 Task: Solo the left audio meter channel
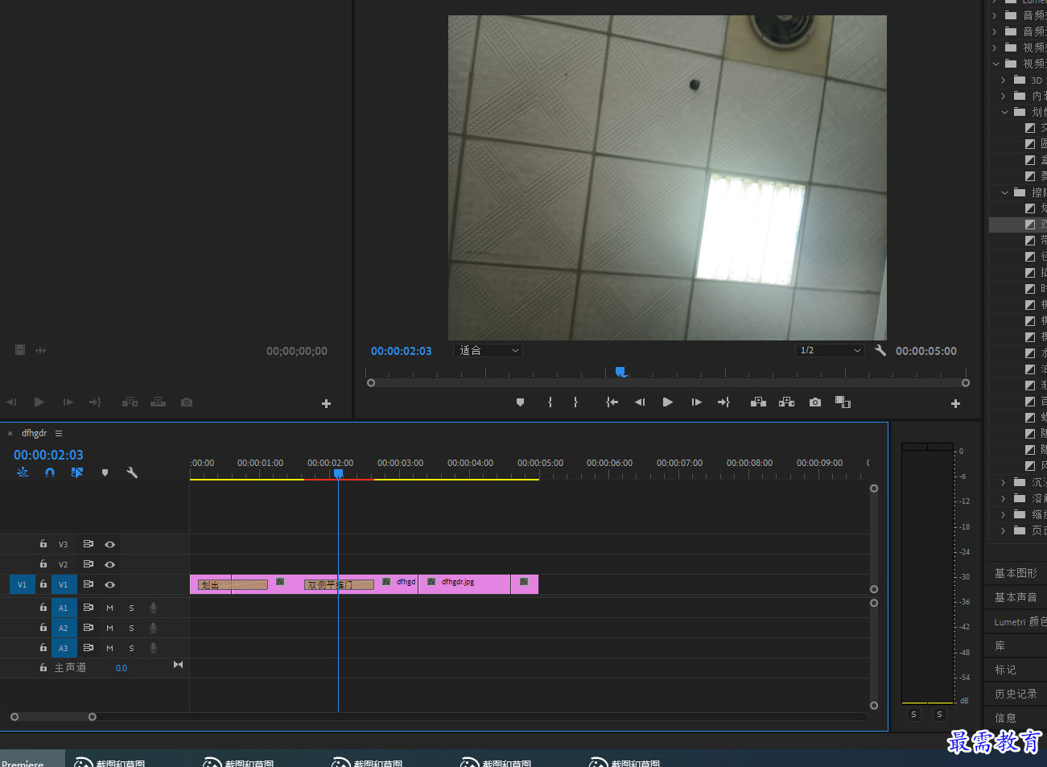click(913, 714)
